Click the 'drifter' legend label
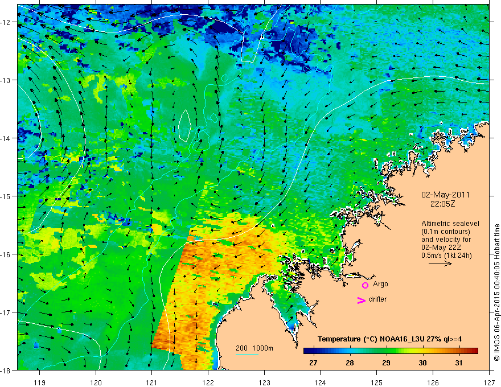 [377, 299]
